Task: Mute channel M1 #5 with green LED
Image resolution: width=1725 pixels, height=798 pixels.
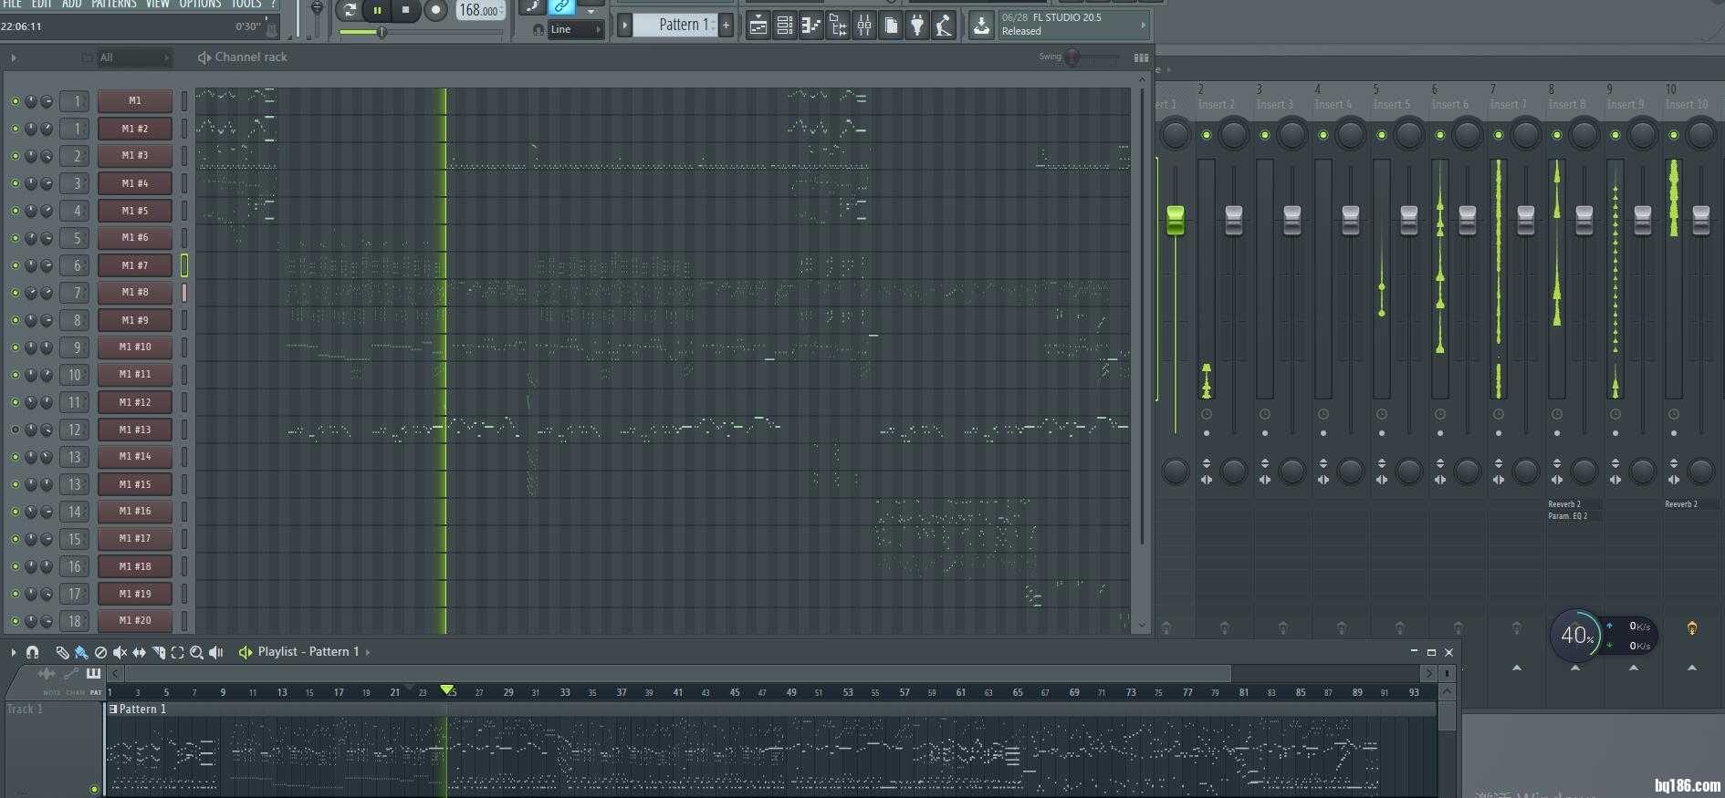Action: click(x=15, y=211)
